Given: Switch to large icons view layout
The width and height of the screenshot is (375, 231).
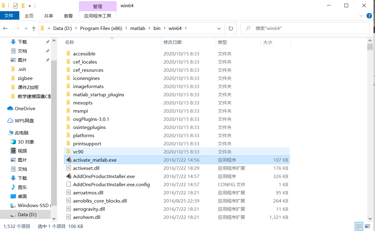Looking at the screenshot, I should pyautogui.click(x=367, y=226).
